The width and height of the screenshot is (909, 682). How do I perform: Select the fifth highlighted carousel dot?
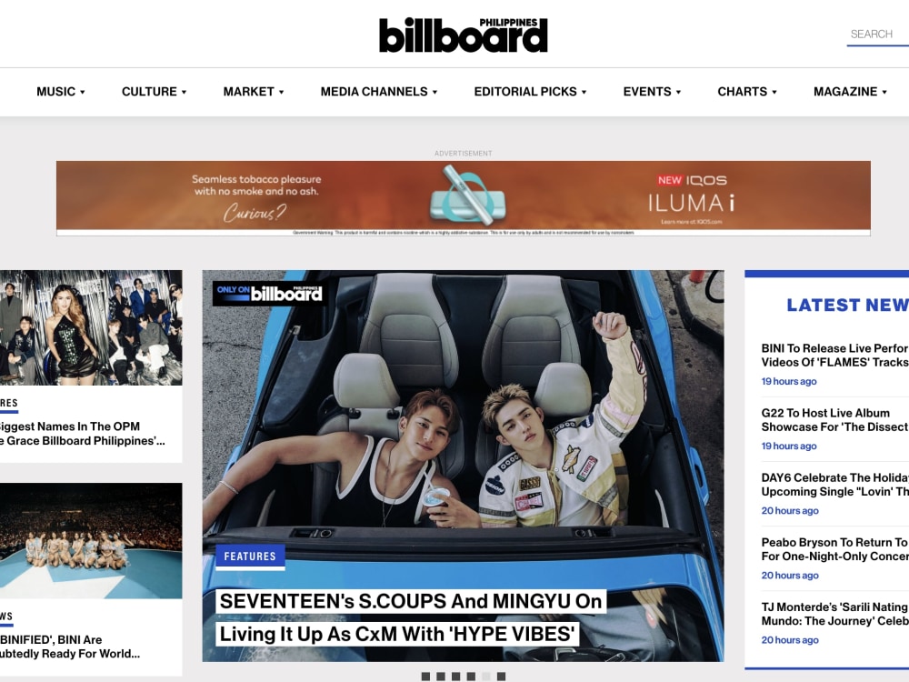coord(485,677)
